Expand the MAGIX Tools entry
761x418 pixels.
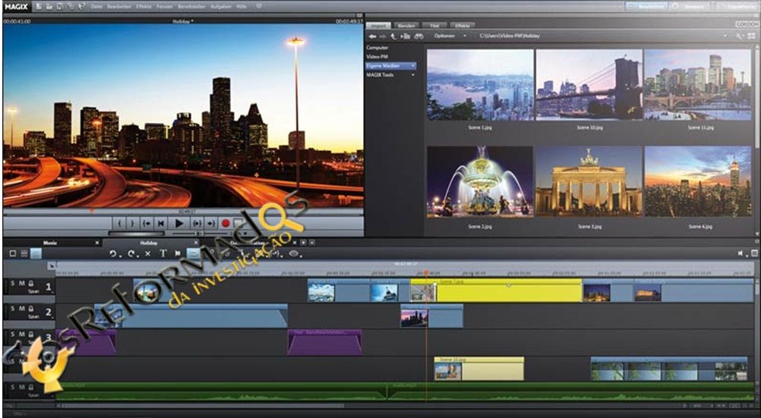(413, 75)
